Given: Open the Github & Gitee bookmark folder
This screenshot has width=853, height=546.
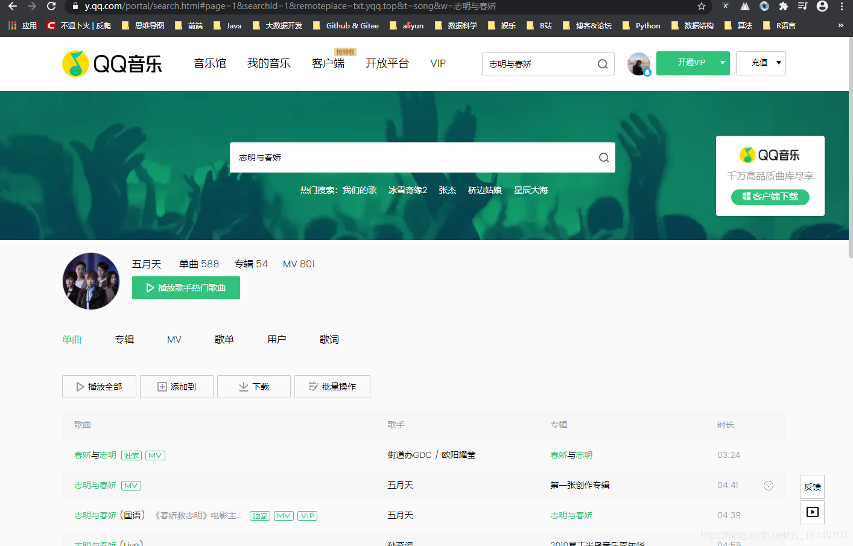Looking at the screenshot, I should click(x=346, y=25).
